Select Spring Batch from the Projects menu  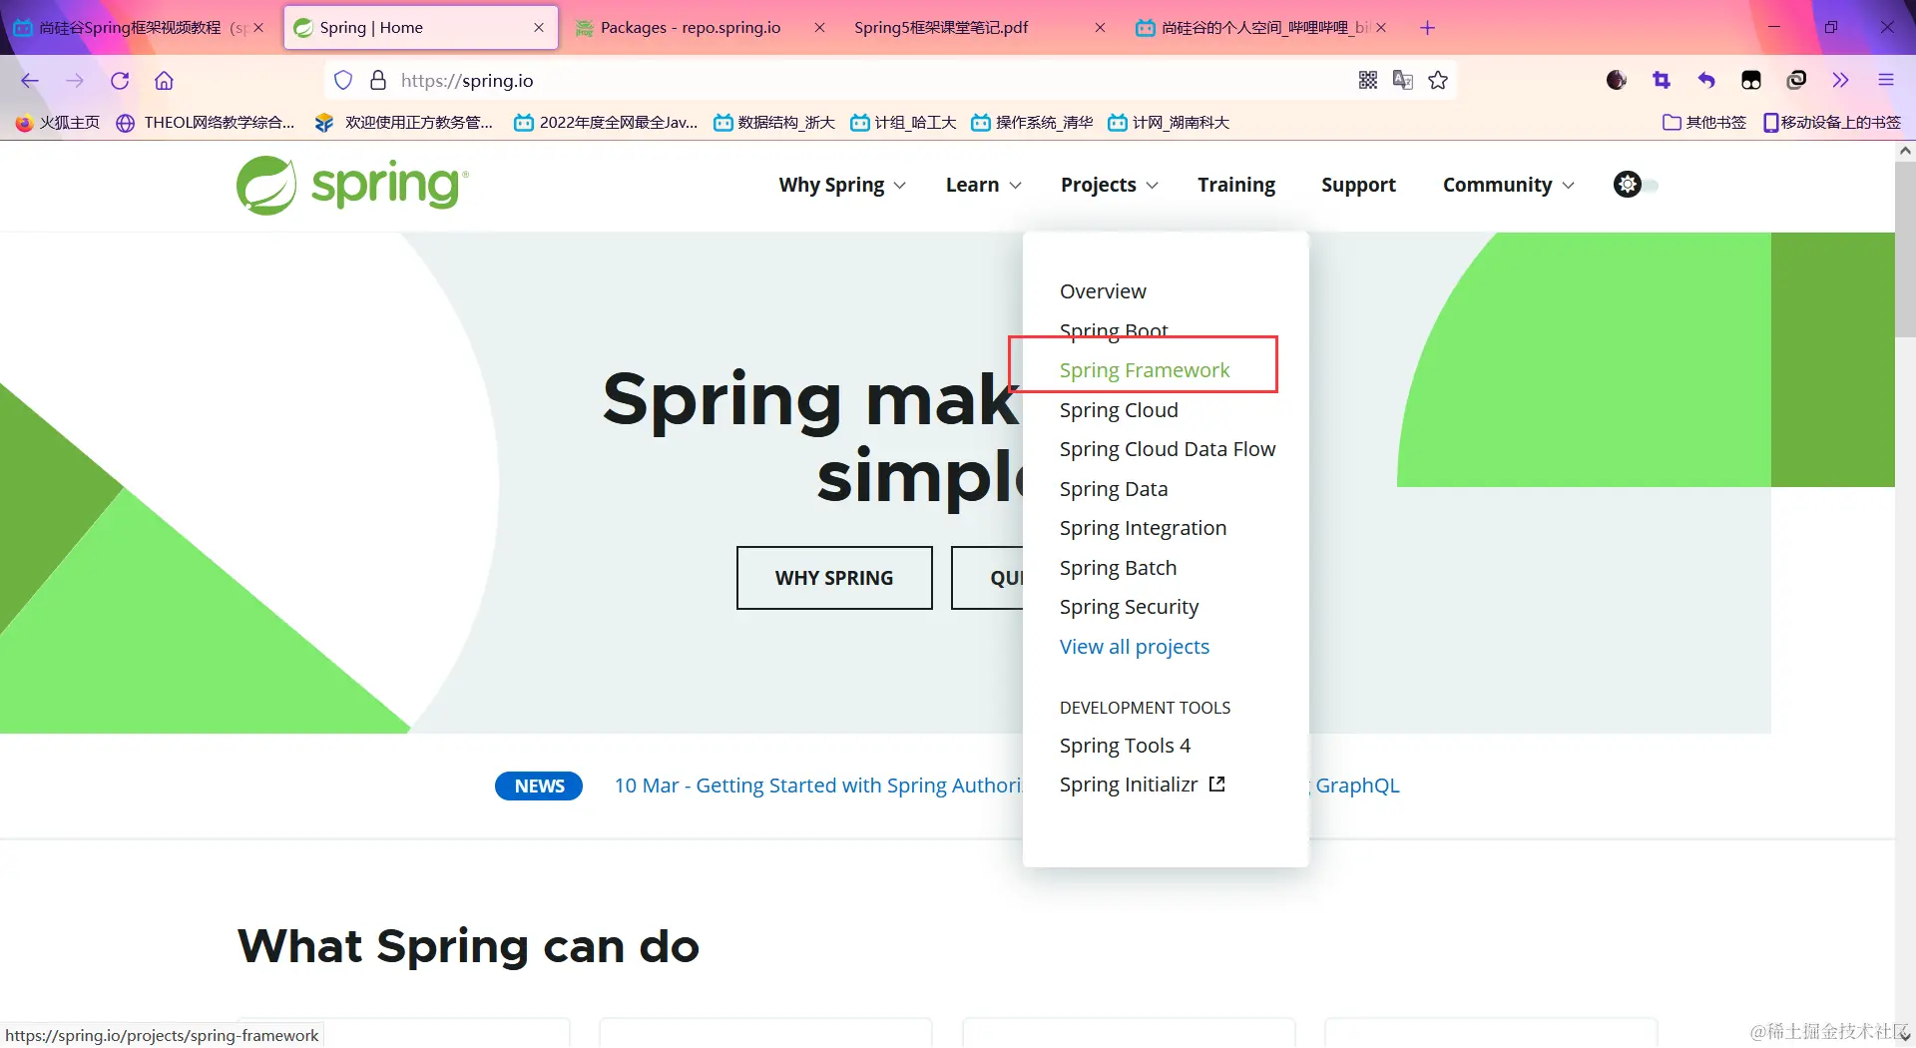click(1118, 568)
